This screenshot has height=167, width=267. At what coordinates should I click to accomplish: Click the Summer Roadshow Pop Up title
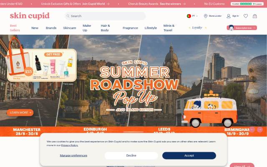[x=134, y=86]
